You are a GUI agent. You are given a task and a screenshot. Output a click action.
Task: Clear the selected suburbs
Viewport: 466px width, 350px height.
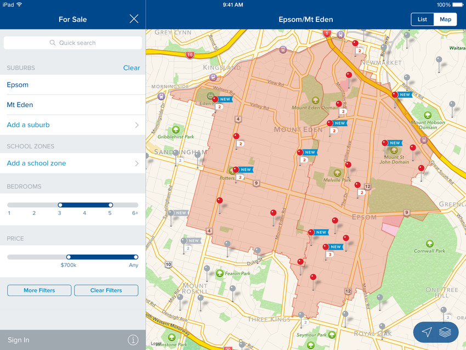pyautogui.click(x=131, y=68)
